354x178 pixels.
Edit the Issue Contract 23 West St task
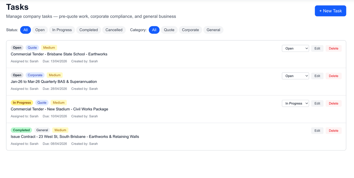point(317,131)
